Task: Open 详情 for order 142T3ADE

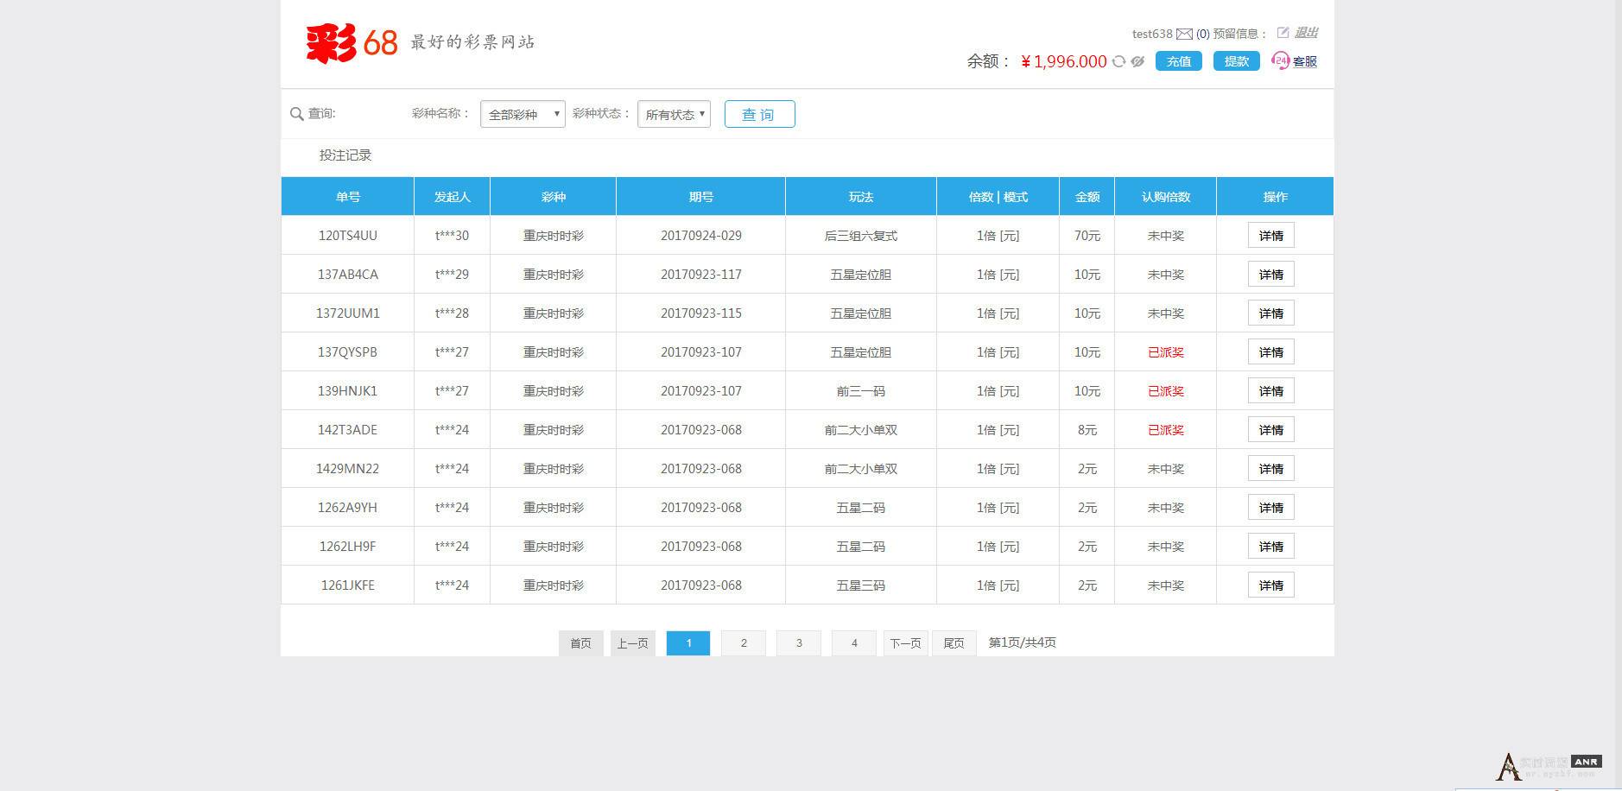Action: click(x=1271, y=430)
